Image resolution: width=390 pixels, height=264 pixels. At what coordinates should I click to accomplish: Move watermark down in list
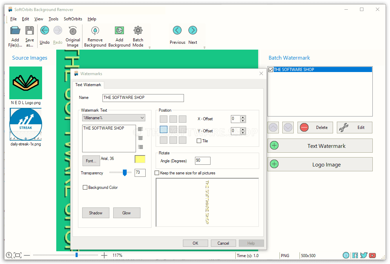tap(288, 128)
